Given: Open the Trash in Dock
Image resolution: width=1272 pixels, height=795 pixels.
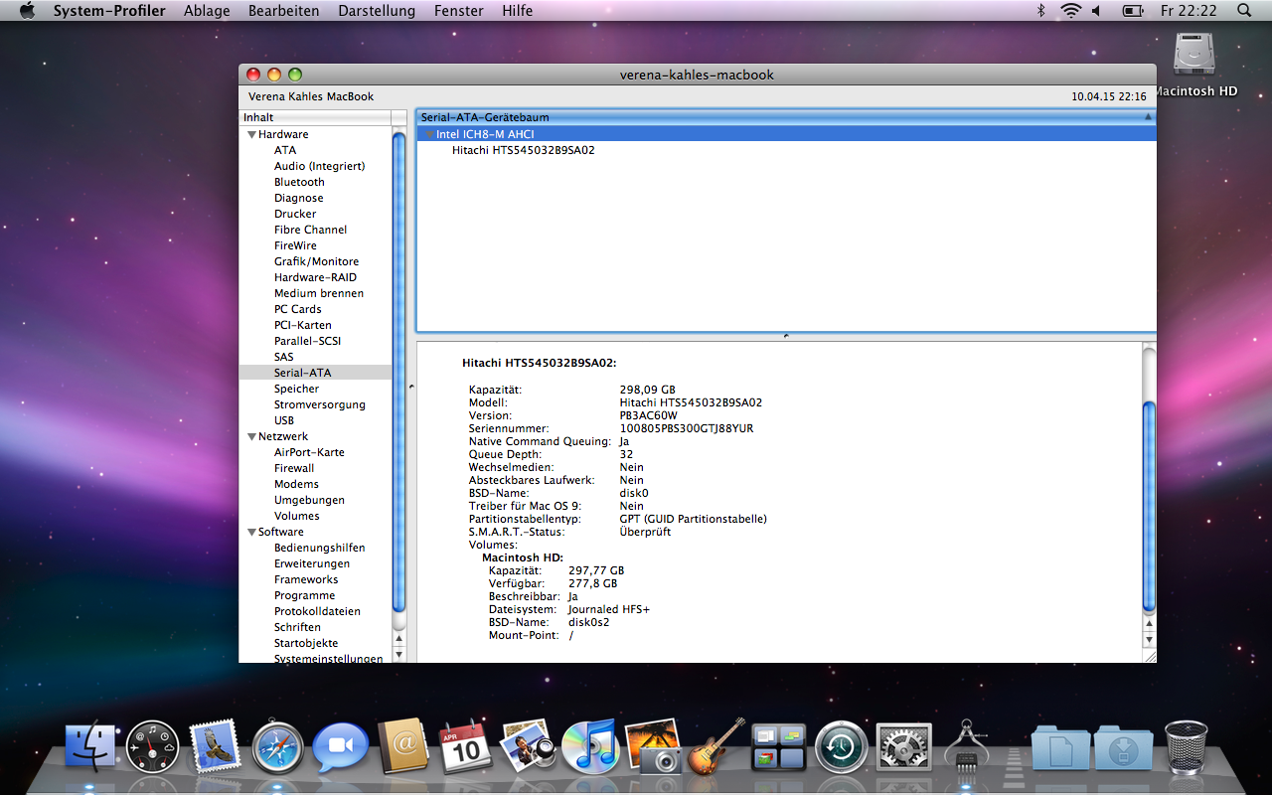Looking at the screenshot, I should coord(1187,747).
